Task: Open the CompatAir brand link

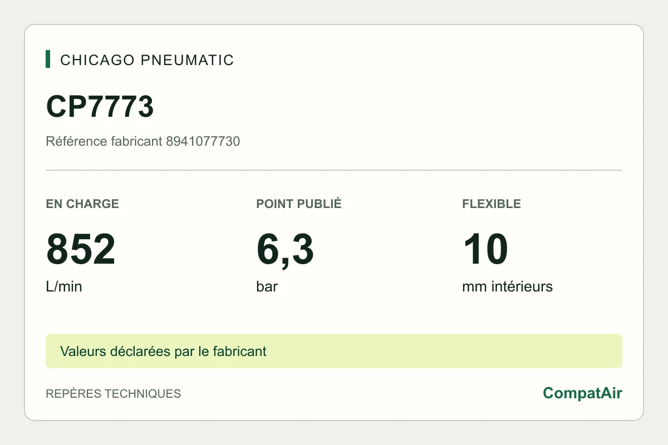Action: pyautogui.click(x=582, y=393)
